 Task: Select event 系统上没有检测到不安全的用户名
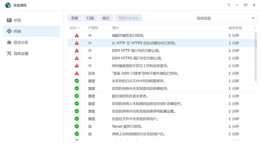138,134
